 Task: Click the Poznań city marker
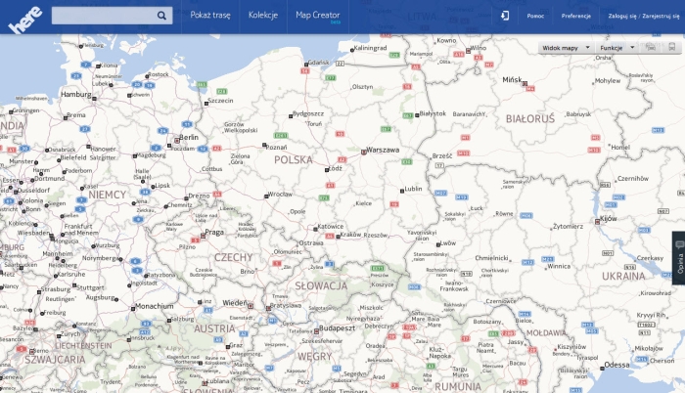tap(264, 145)
